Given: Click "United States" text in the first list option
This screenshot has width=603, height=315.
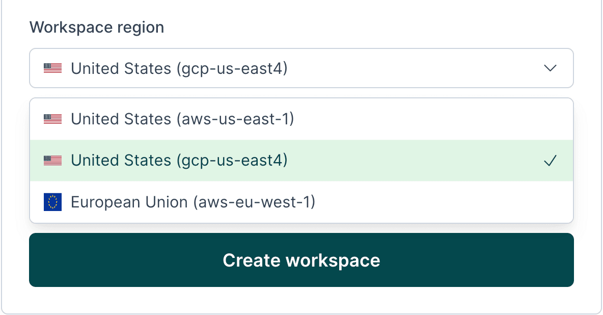Looking at the screenshot, I should (x=121, y=119).
